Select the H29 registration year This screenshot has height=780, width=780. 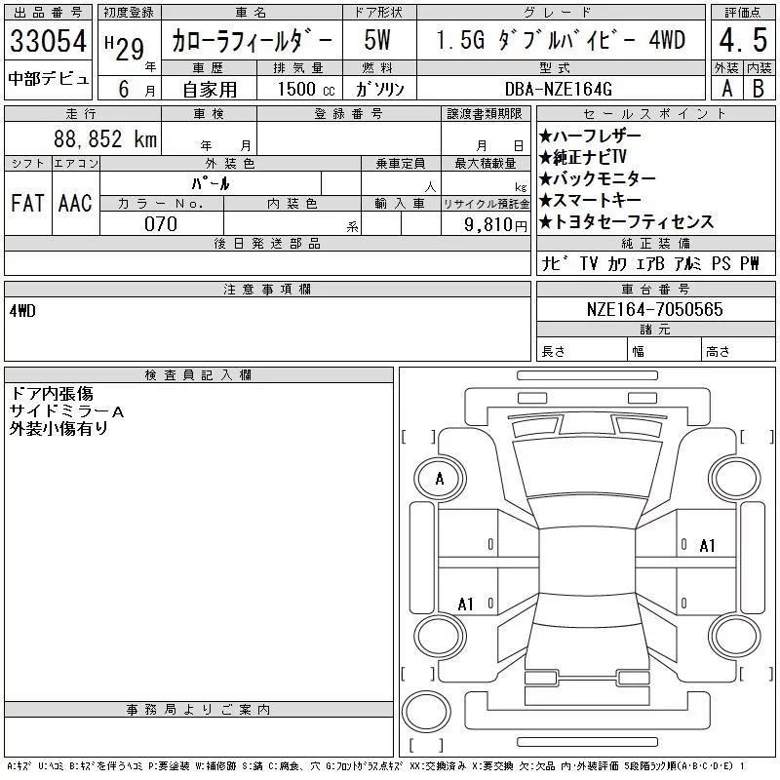(125, 49)
